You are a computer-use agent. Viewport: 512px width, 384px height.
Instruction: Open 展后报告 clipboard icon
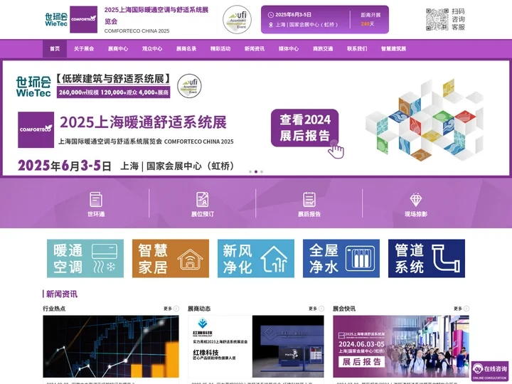pos(309,200)
